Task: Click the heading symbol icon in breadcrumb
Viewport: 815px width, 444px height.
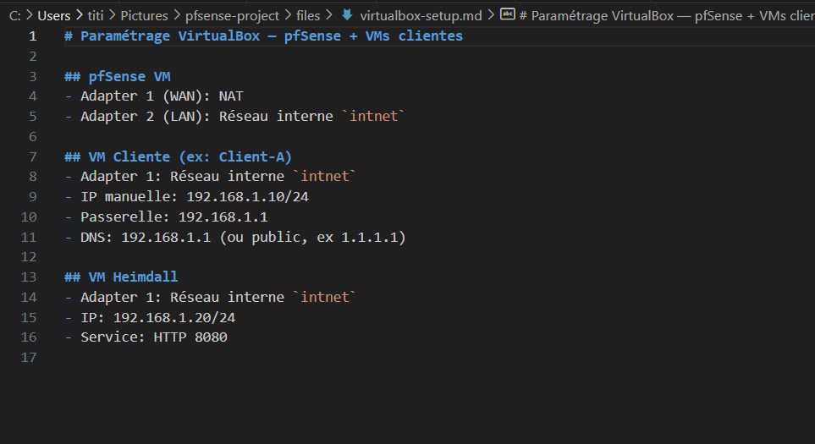Action: (x=507, y=14)
